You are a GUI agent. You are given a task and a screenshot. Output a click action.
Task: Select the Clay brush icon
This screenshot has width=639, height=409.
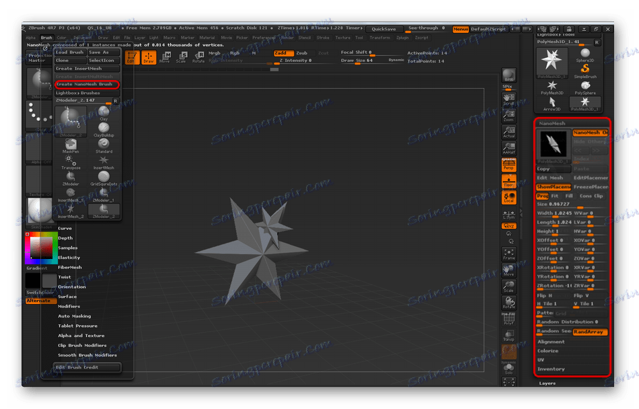[104, 112]
